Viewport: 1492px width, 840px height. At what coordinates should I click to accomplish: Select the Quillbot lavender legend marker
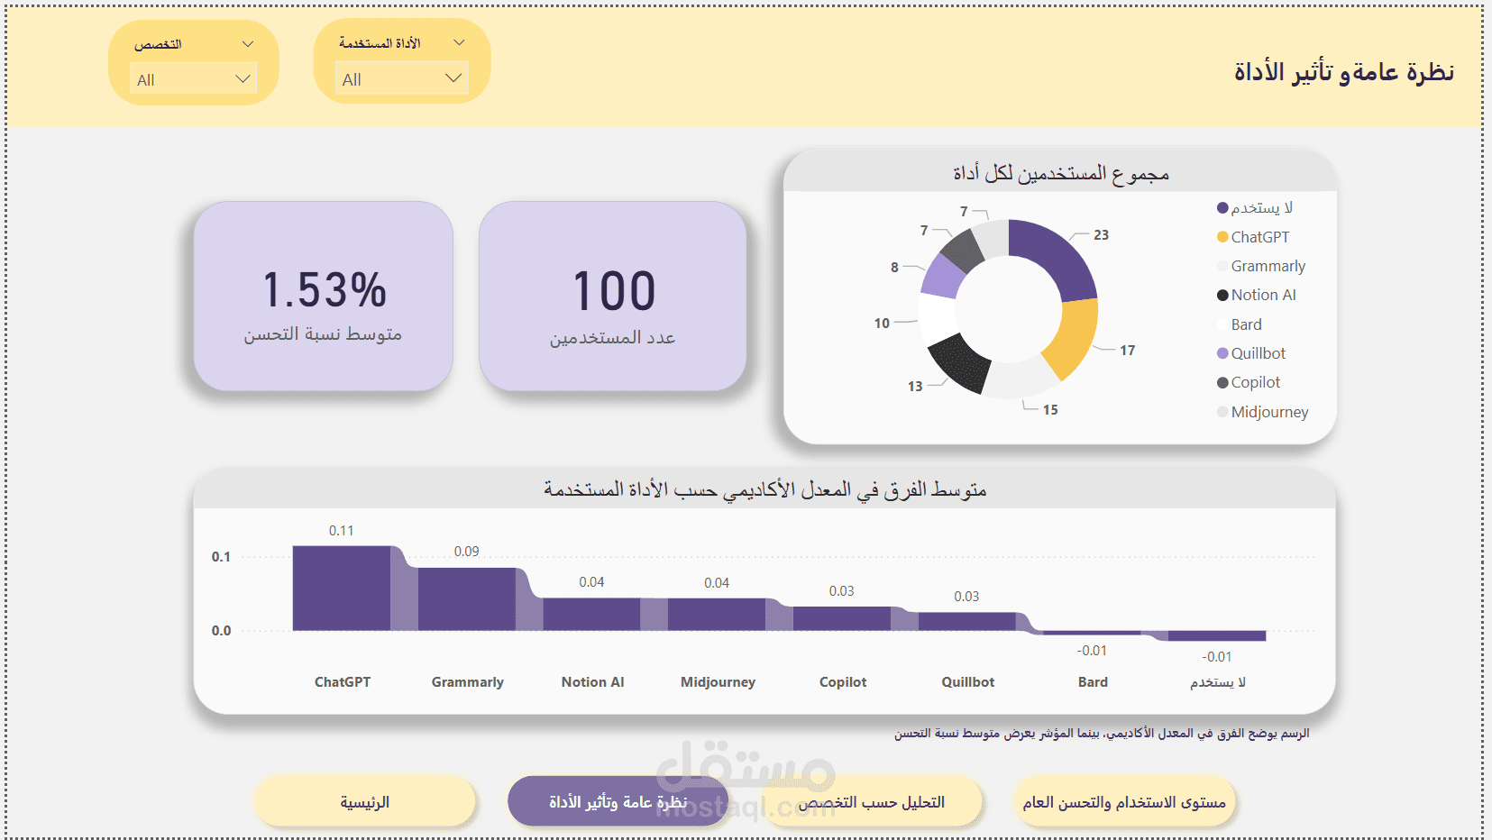click(x=1222, y=353)
